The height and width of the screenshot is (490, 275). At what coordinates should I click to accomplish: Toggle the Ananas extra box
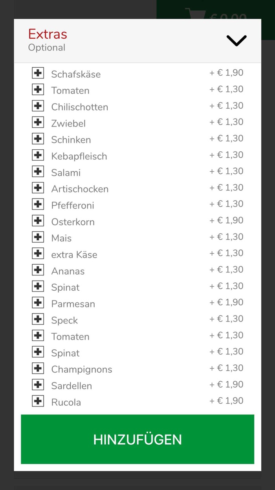[x=38, y=270]
